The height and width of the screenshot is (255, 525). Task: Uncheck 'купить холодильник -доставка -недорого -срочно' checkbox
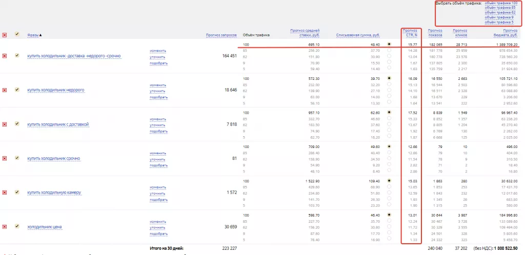click(17, 55)
